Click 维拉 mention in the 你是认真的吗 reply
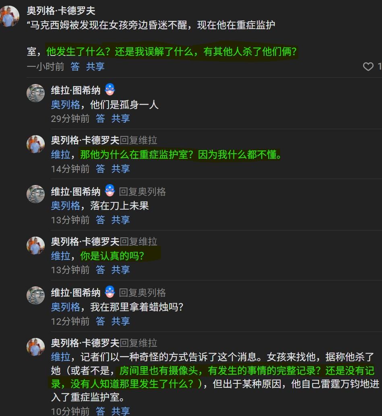Image resolution: width=382 pixels, height=416 pixels. pos(60,256)
